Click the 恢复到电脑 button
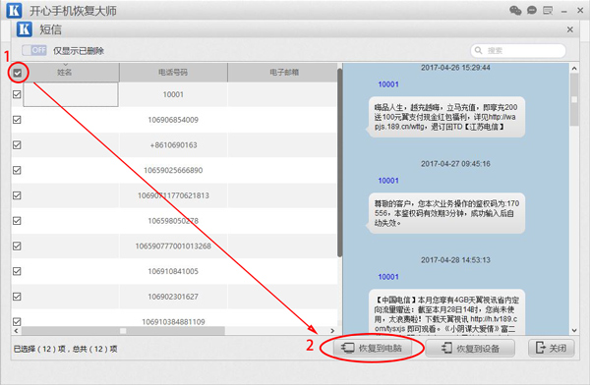590x385 pixels. 372,348
